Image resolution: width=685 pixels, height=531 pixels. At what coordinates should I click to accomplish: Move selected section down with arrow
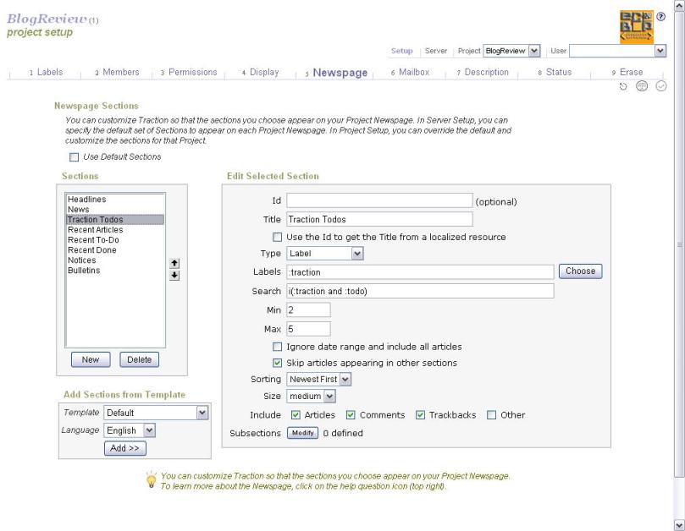174,276
